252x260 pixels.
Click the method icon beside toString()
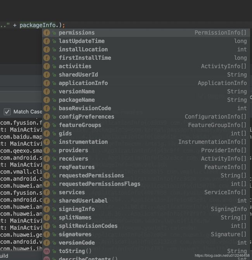(x=47, y=251)
